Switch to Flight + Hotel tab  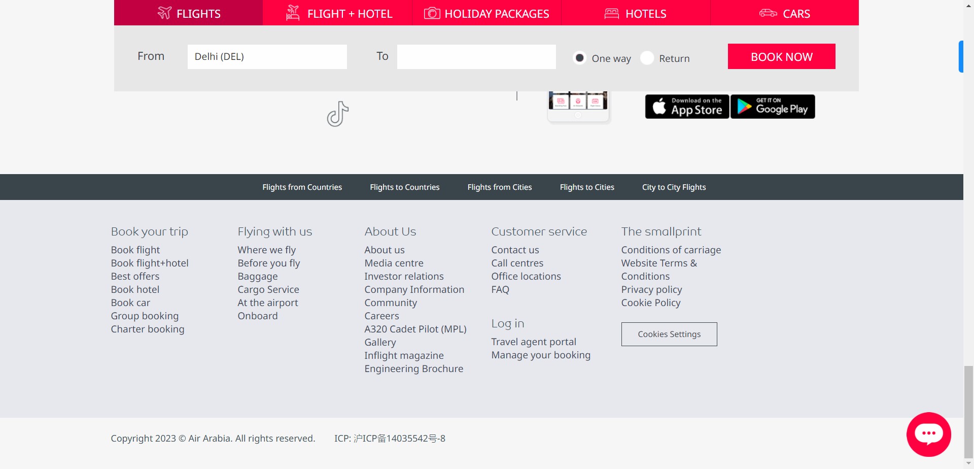[x=338, y=13]
